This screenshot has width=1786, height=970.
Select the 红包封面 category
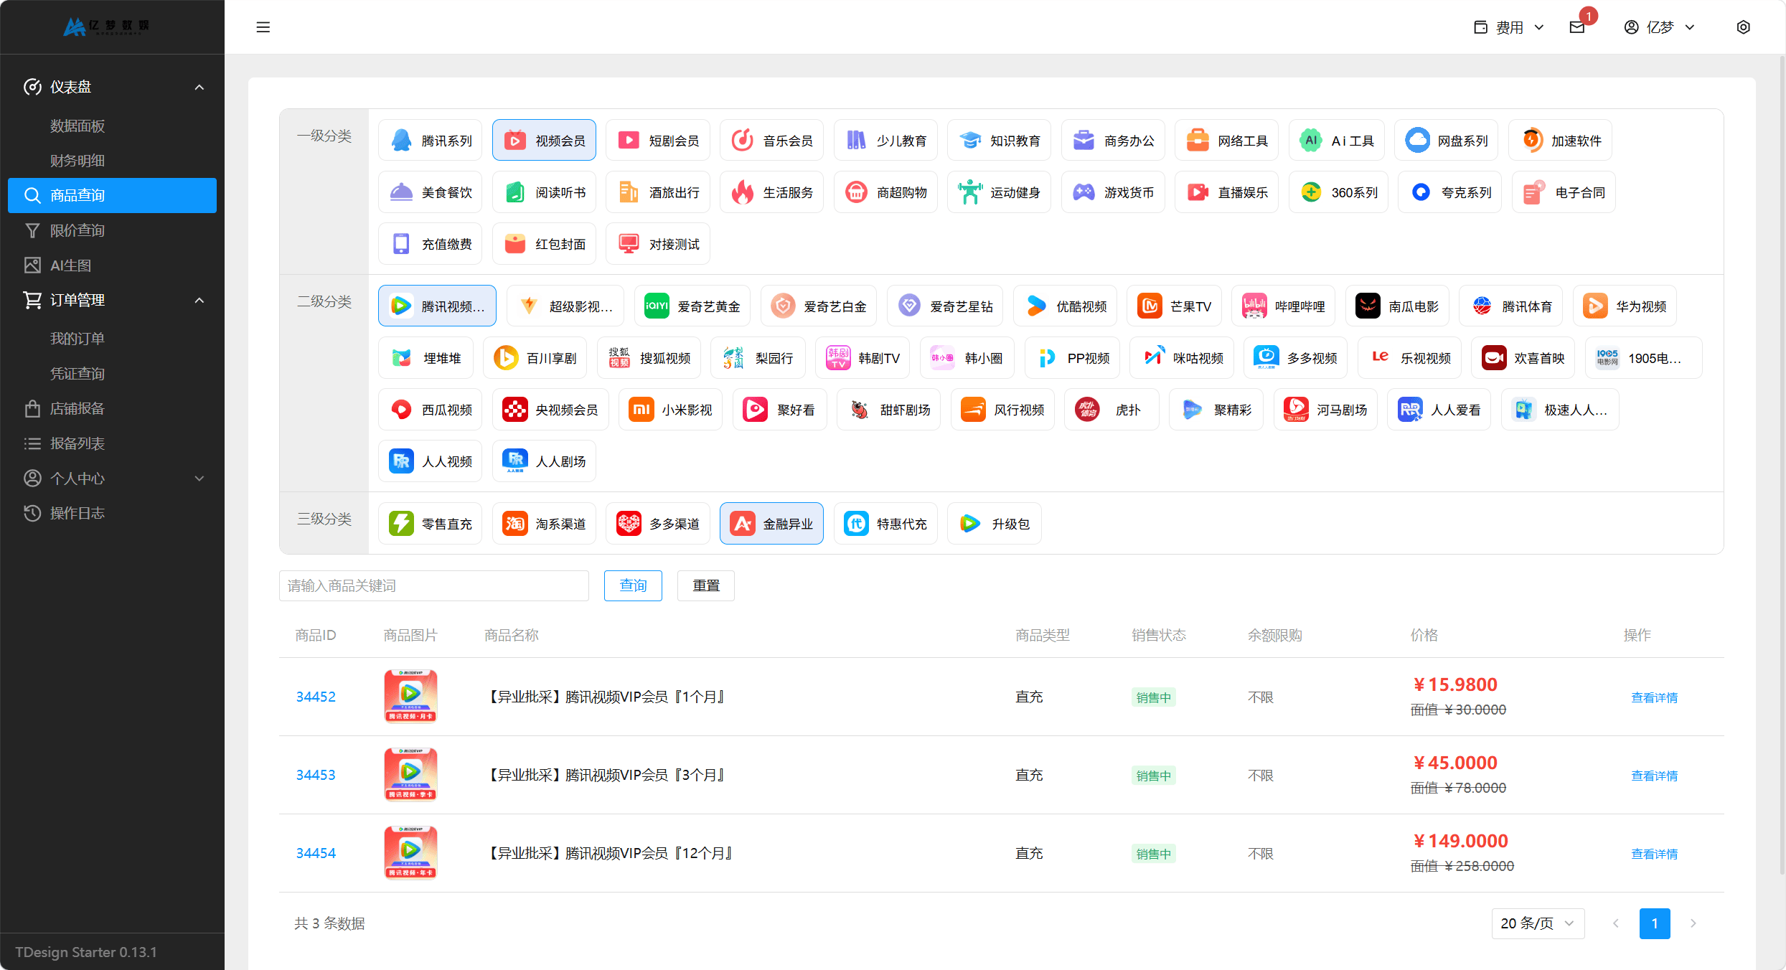pyautogui.click(x=544, y=244)
